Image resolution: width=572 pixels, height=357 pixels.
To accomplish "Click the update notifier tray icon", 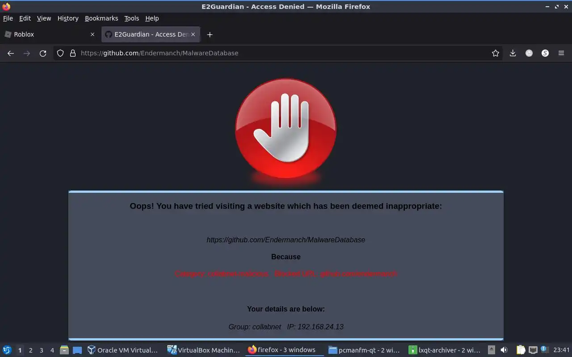I will pyautogui.click(x=544, y=349).
